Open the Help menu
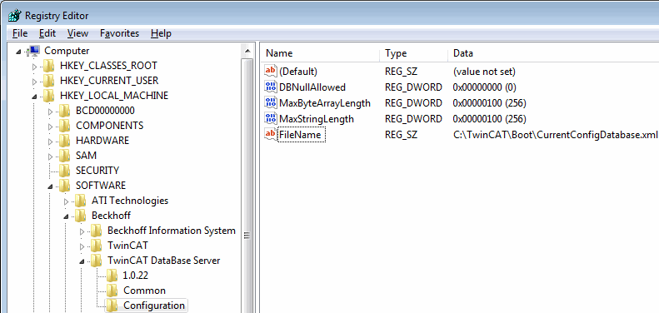The image size is (659, 313). pos(161,33)
